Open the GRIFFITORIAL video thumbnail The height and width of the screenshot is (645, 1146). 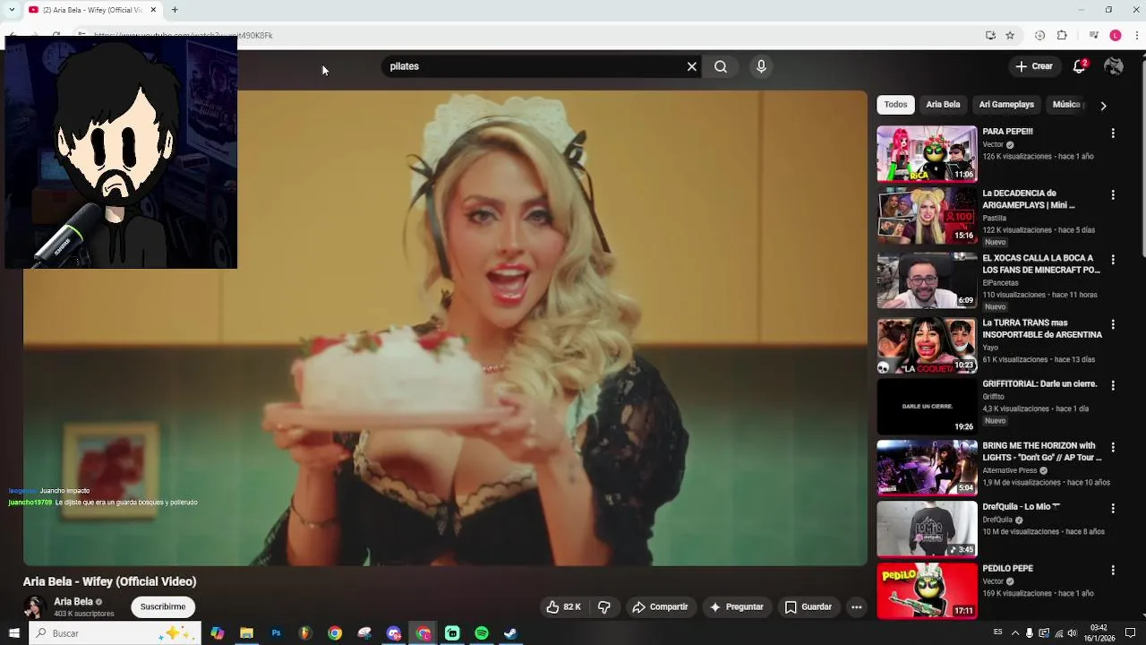point(927,407)
